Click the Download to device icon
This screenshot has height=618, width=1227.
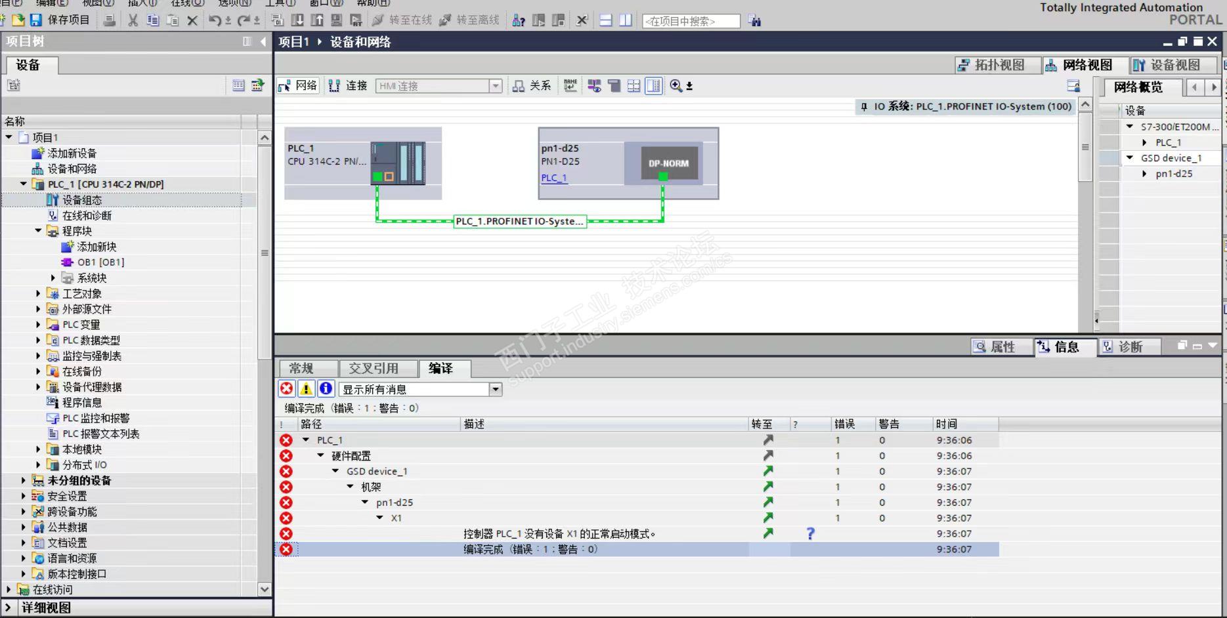[297, 20]
